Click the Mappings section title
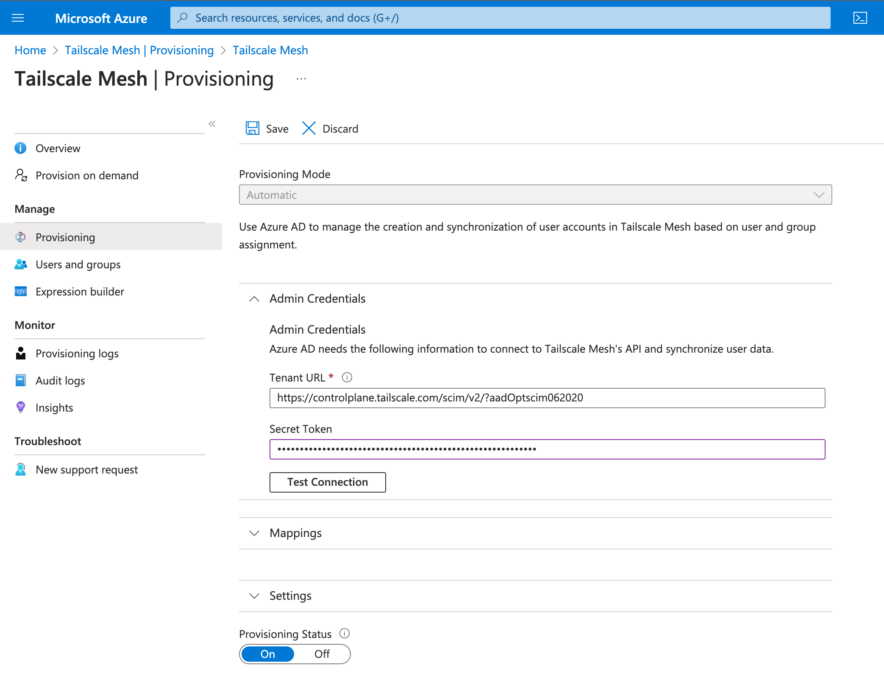The width and height of the screenshot is (884, 685). [x=295, y=533]
